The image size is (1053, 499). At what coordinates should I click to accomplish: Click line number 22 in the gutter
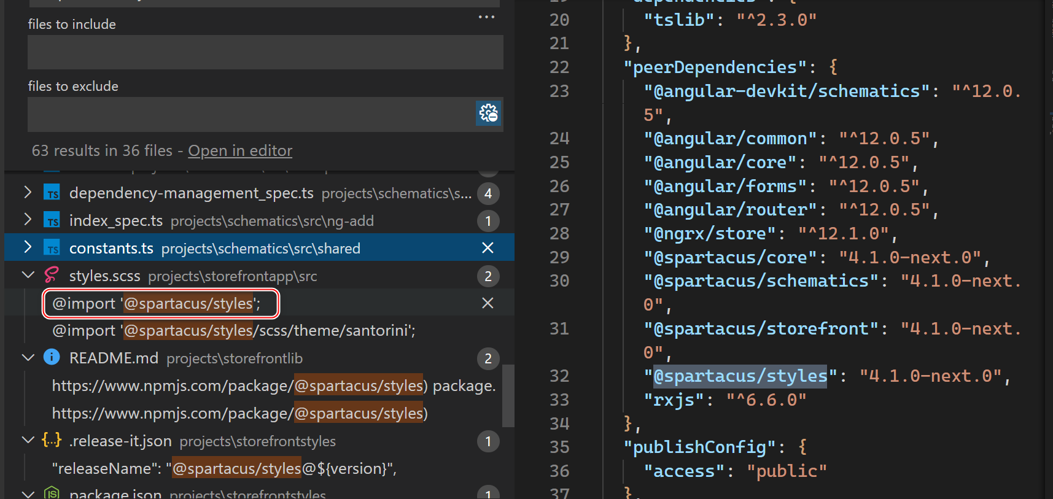click(x=559, y=68)
